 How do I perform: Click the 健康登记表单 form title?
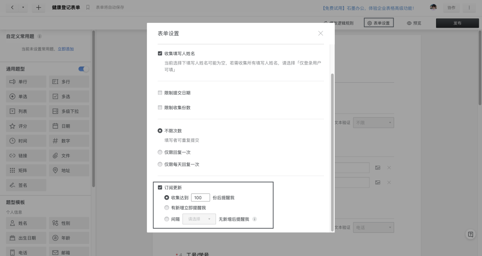click(66, 8)
